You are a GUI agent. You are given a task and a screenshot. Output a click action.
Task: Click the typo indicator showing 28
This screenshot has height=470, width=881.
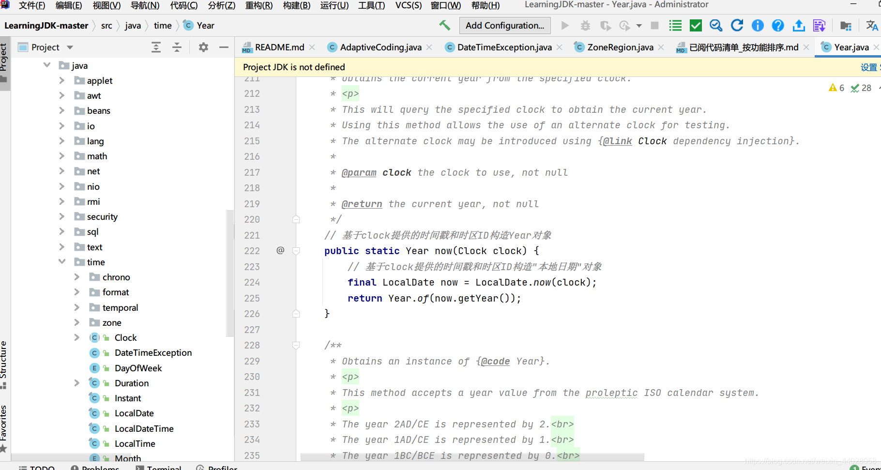pyautogui.click(x=861, y=88)
